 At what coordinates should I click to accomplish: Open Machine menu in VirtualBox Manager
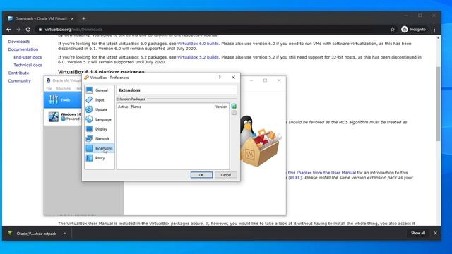pyautogui.click(x=64, y=88)
